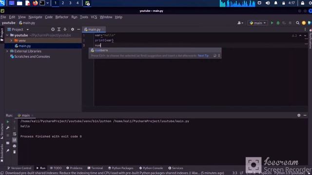
Task: Open Run panel settings gear
Action: tap(299, 115)
